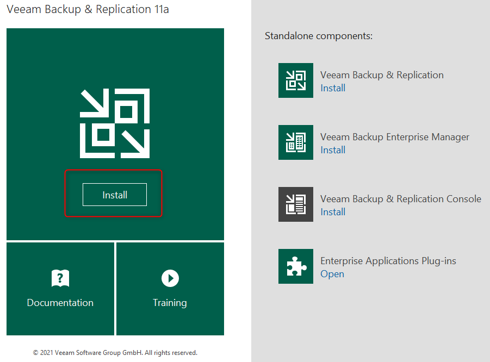Open the Training tile
Viewport: 490px width, 362px height.
coord(170,289)
